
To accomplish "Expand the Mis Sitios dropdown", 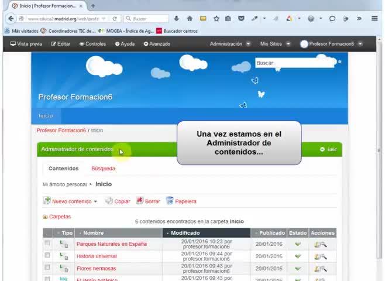I will [x=288, y=44].
